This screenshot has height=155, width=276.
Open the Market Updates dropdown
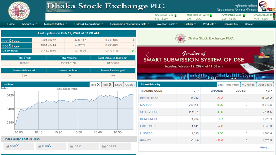click(55, 24)
